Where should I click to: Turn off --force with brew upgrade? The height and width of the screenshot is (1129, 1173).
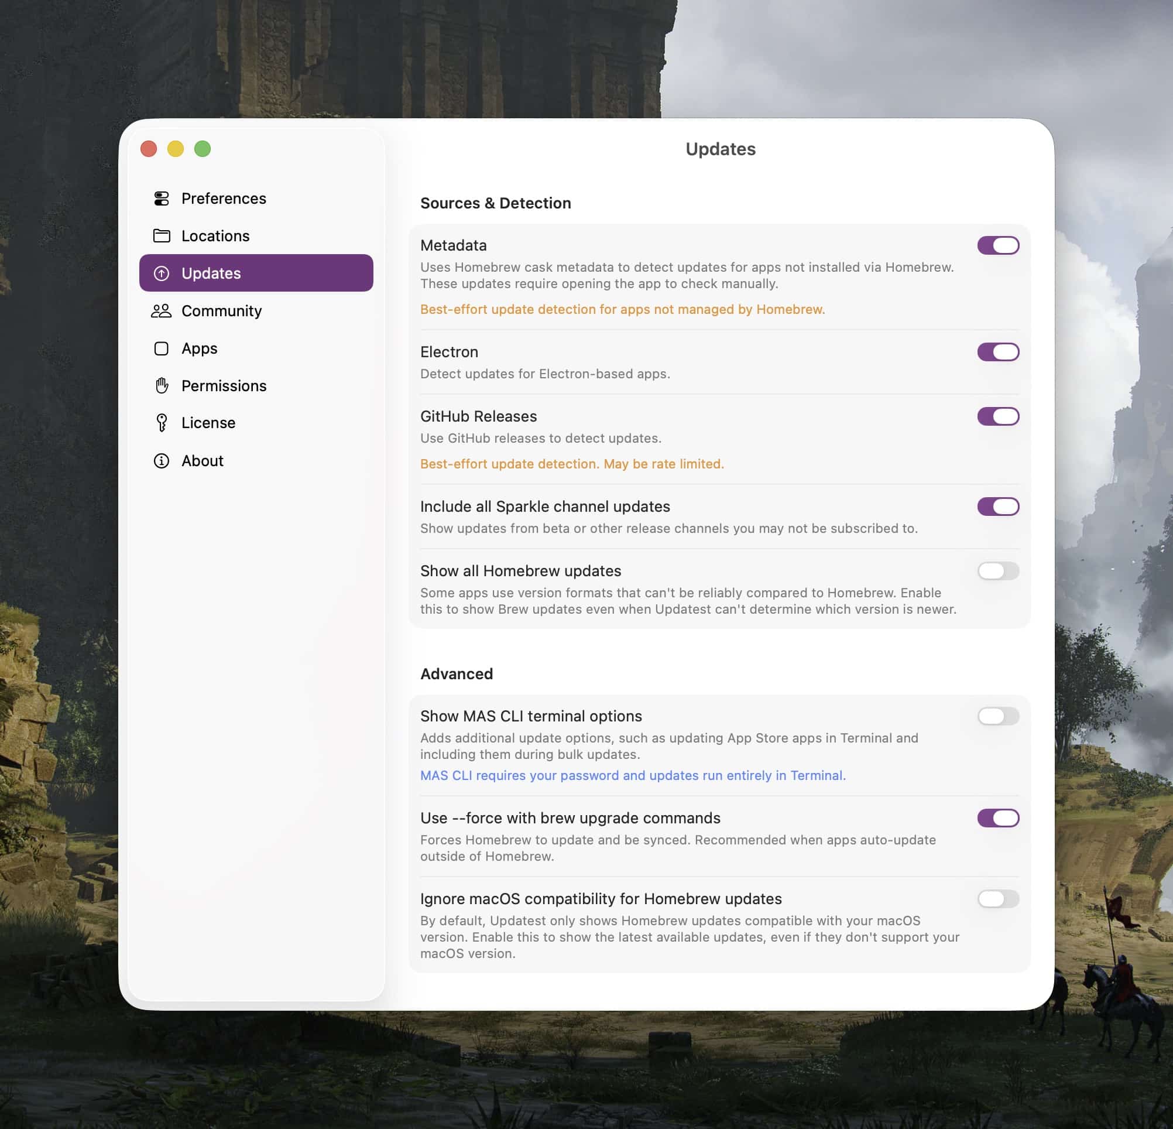tap(997, 817)
